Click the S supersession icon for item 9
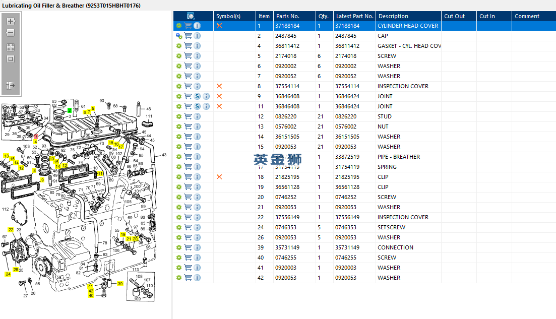 tap(197, 96)
